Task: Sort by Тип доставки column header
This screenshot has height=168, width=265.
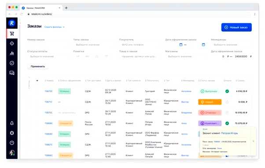Action: (x=93, y=81)
